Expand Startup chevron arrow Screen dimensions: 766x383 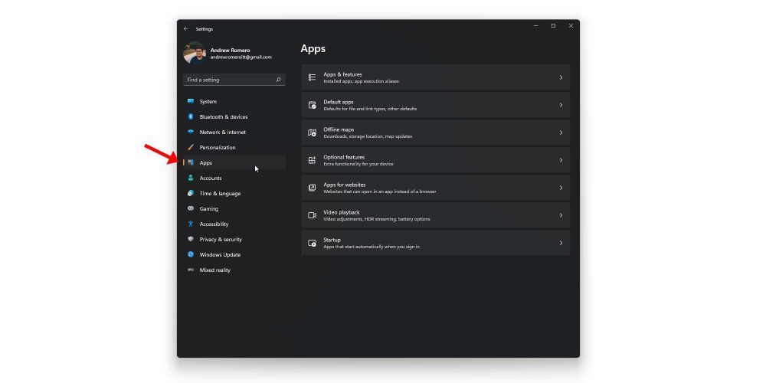pos(561,243)
